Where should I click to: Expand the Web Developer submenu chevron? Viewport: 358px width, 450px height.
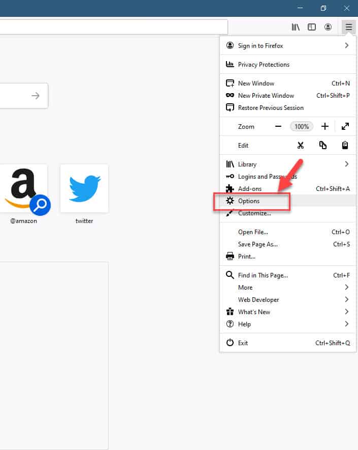coord(346,299)
